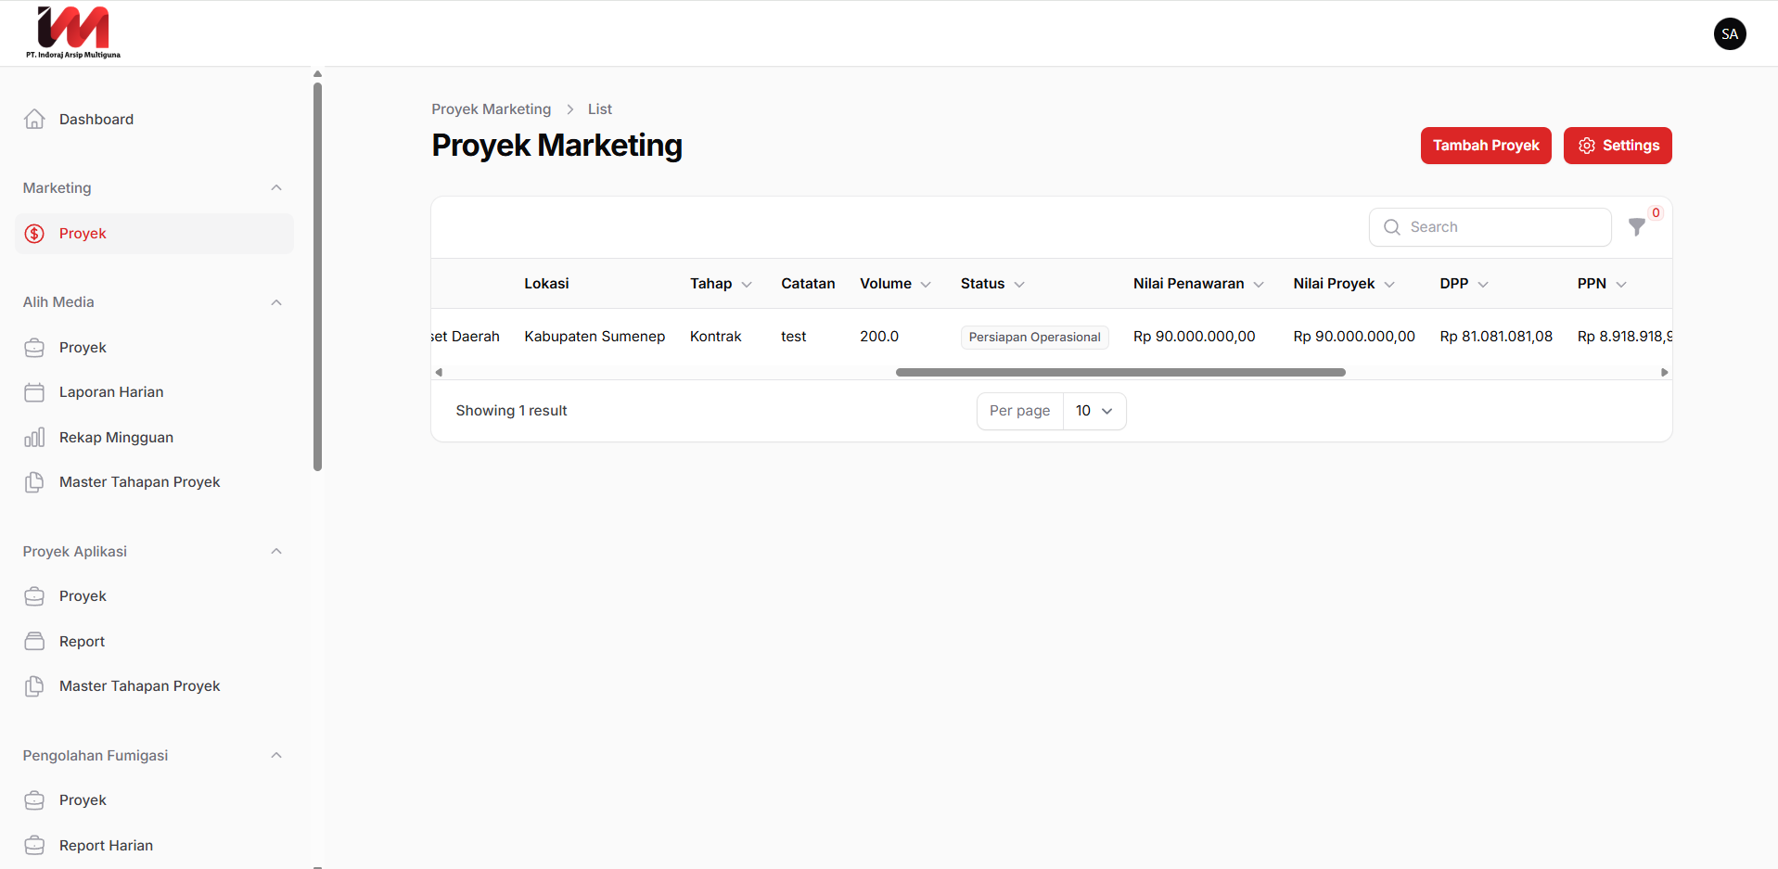This screenshot has width=1778, height=869.
Task: Open the Per page dropdown
Action: pos(1094,411)
